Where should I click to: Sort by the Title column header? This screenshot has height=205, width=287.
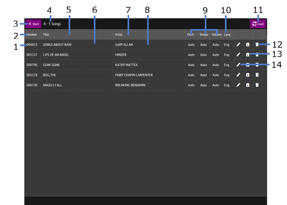click(x=46, y=35)
